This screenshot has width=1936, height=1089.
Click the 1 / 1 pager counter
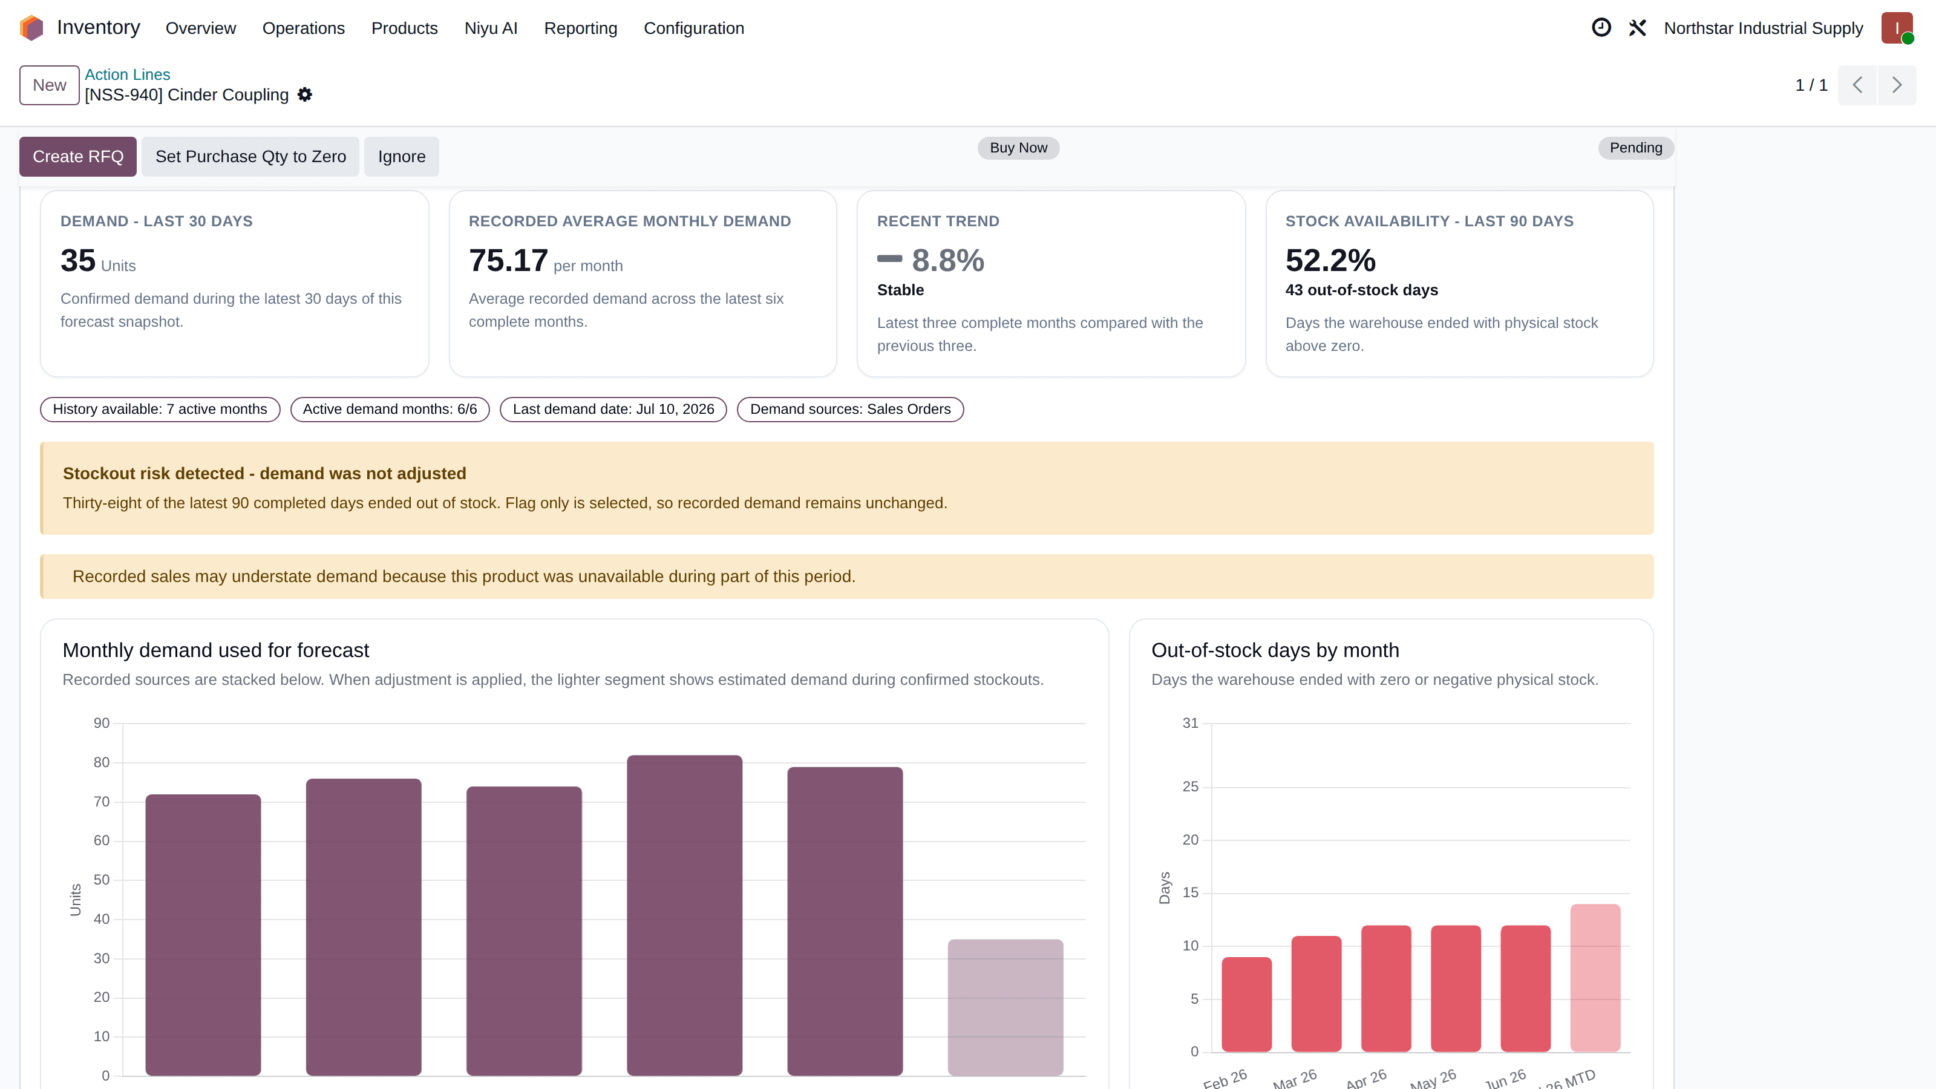[1811, 85]
